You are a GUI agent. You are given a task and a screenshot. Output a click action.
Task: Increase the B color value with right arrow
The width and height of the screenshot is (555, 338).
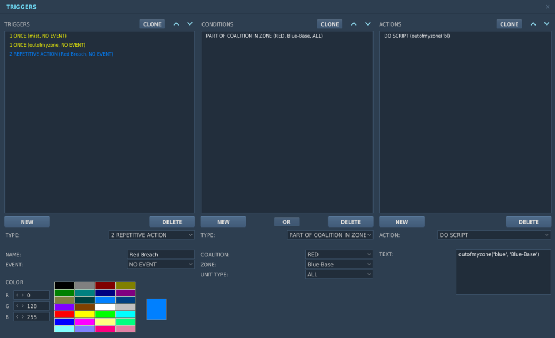[x=23, y=317]
